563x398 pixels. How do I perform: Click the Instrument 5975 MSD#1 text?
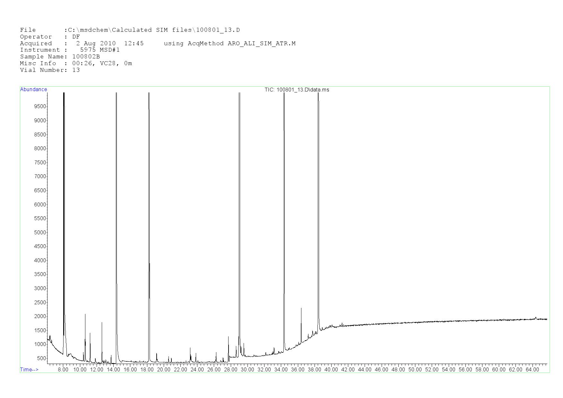click(x=100, y=50)
